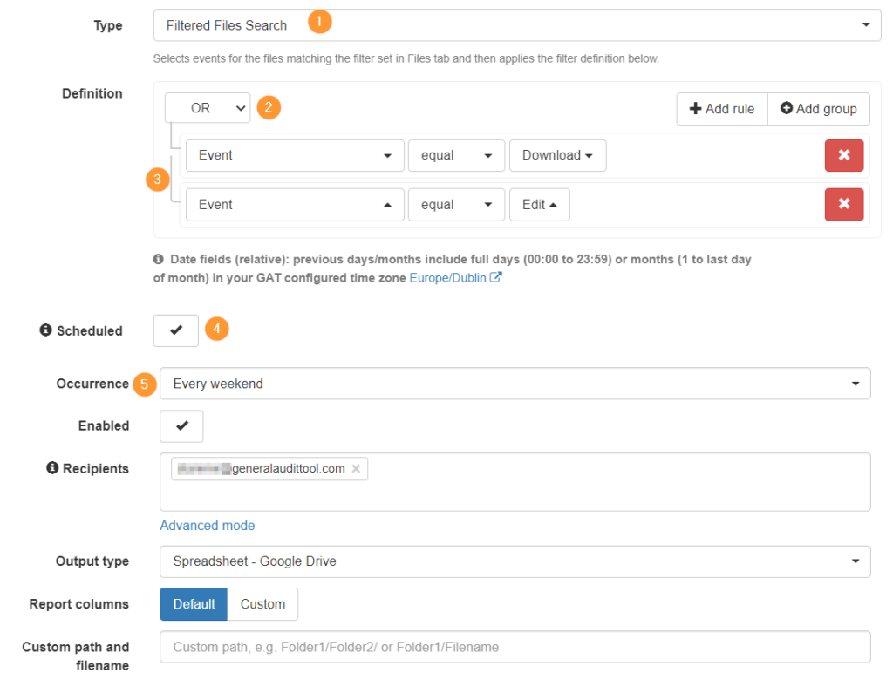Click the Add group button
The height and width of the screenshot is (680, 893).
(818, 108)
